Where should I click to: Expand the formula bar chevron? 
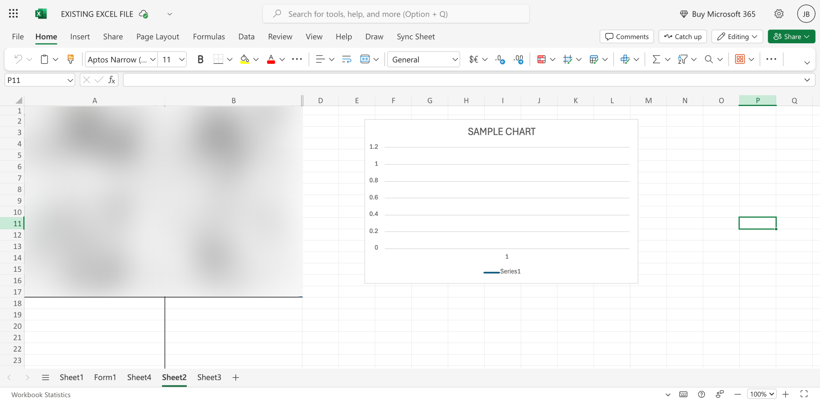(x=807, y=80)
